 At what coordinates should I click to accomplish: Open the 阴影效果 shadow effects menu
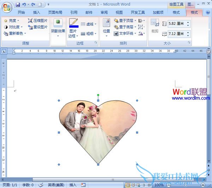(58, 28)
